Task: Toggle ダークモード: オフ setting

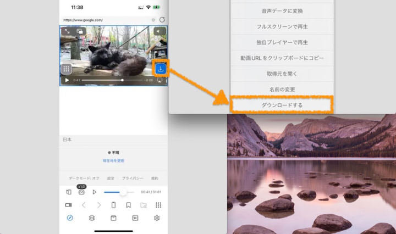Action: 84,179
